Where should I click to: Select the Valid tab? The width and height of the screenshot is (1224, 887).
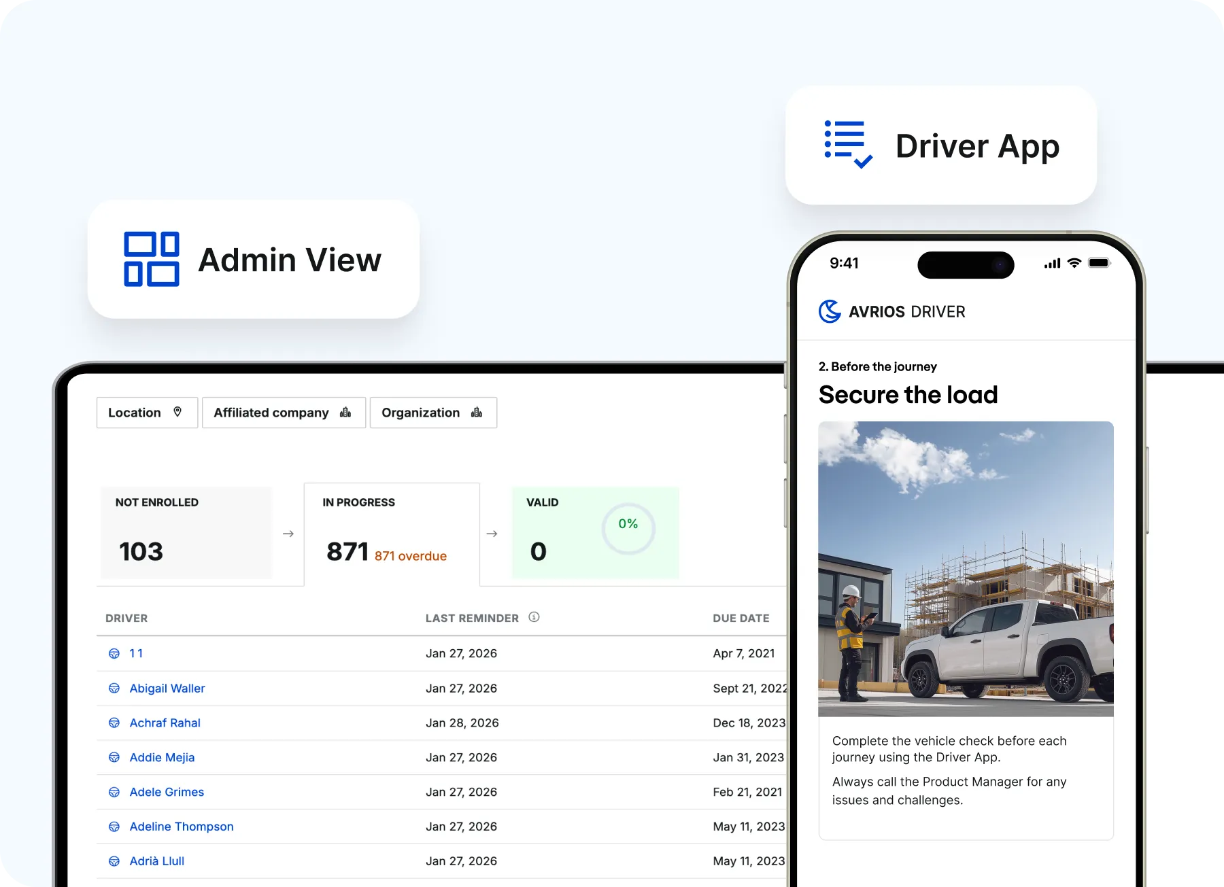point(595,533)
